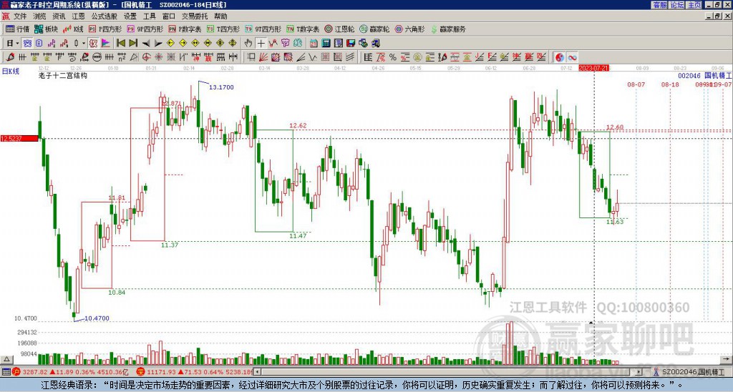The height and width of the screenshot is (392, 733).
Task: Expand candlestick style dropdown arrow
Action: (x=84, y=43)
